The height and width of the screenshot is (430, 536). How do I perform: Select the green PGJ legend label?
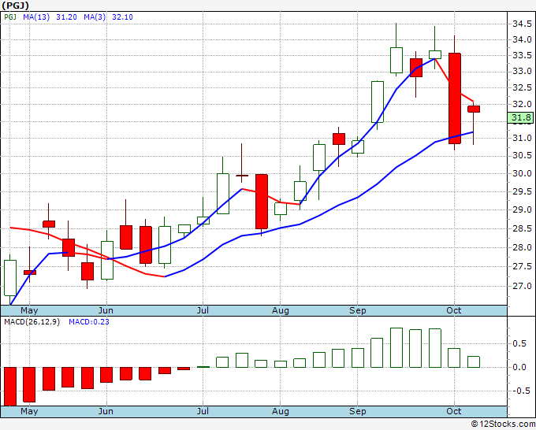click(10, 17)
